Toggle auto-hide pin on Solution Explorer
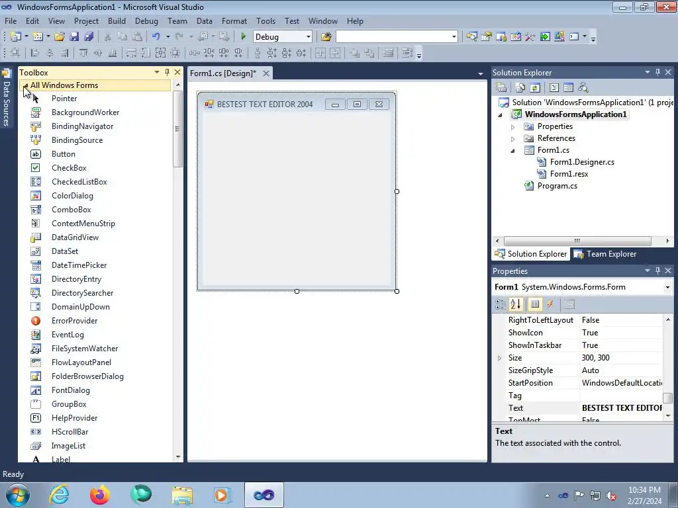Viewport: 678px width, 508px height. coord(657,72)
